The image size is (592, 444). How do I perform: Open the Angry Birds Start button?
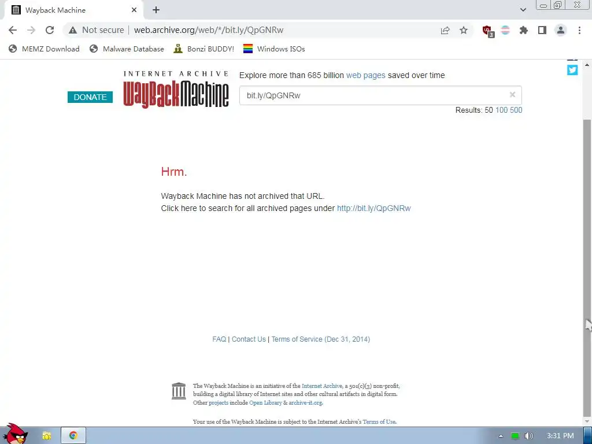coord(15,434)
